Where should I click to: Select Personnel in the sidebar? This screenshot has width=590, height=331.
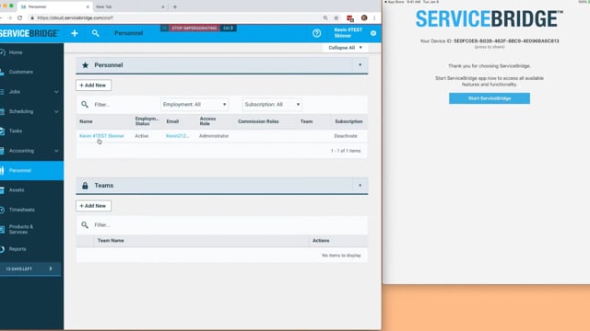pos(31,170)
